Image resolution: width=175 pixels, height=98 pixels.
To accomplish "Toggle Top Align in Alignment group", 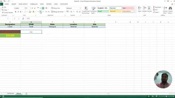I will pyautogui.click(x=38, y=8).
